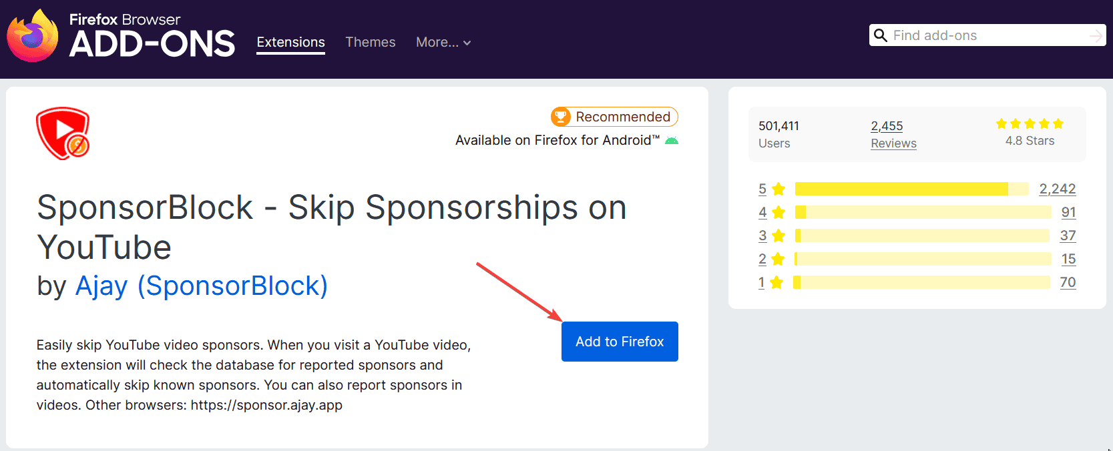Open author link Ajay (SponsorBlock)

202,286
